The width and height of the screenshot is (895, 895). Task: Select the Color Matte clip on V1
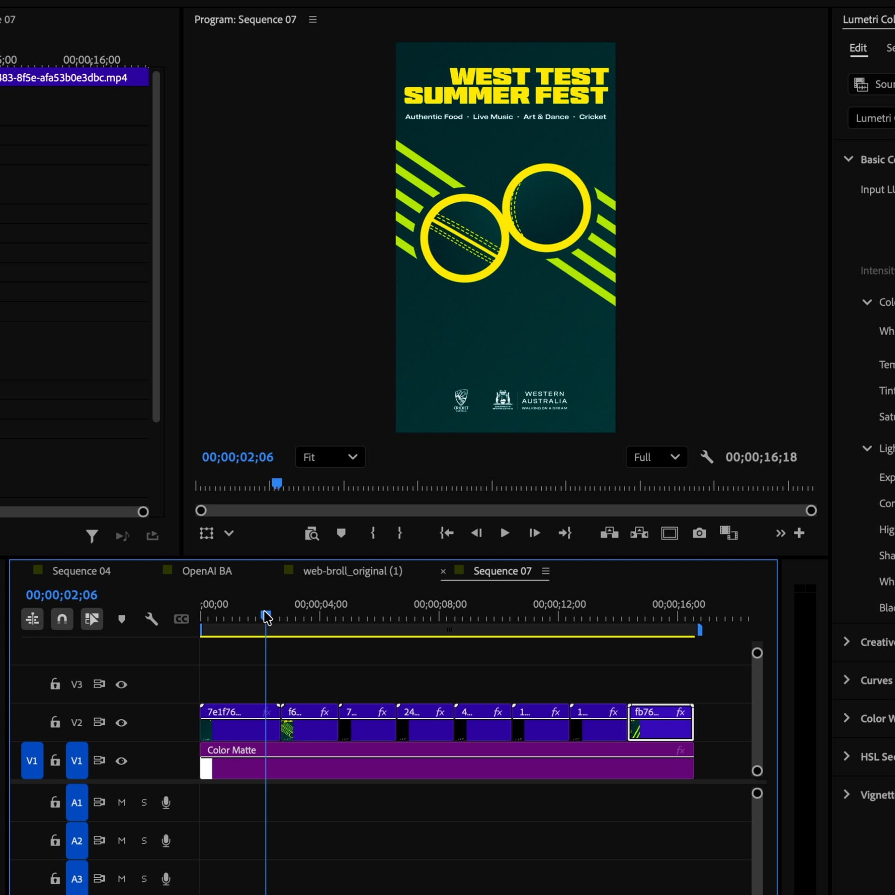pos(447,761)
